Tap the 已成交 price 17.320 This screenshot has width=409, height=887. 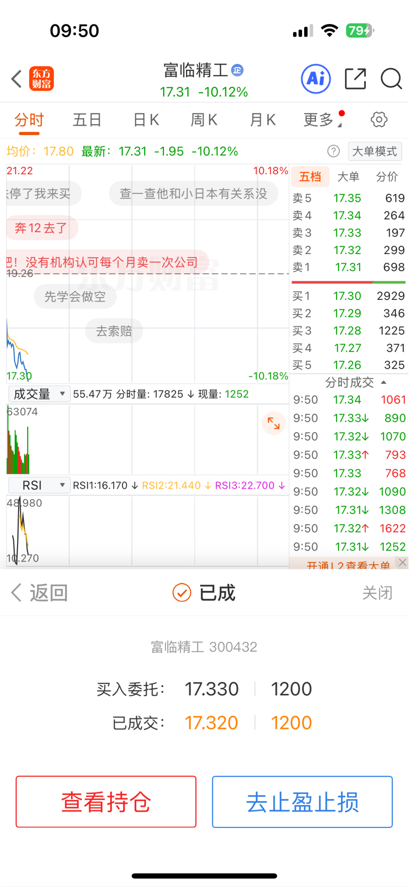point(211,723)
